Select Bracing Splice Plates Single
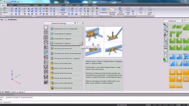This screenshot has width=189, height=106. [x=66, y=63]
